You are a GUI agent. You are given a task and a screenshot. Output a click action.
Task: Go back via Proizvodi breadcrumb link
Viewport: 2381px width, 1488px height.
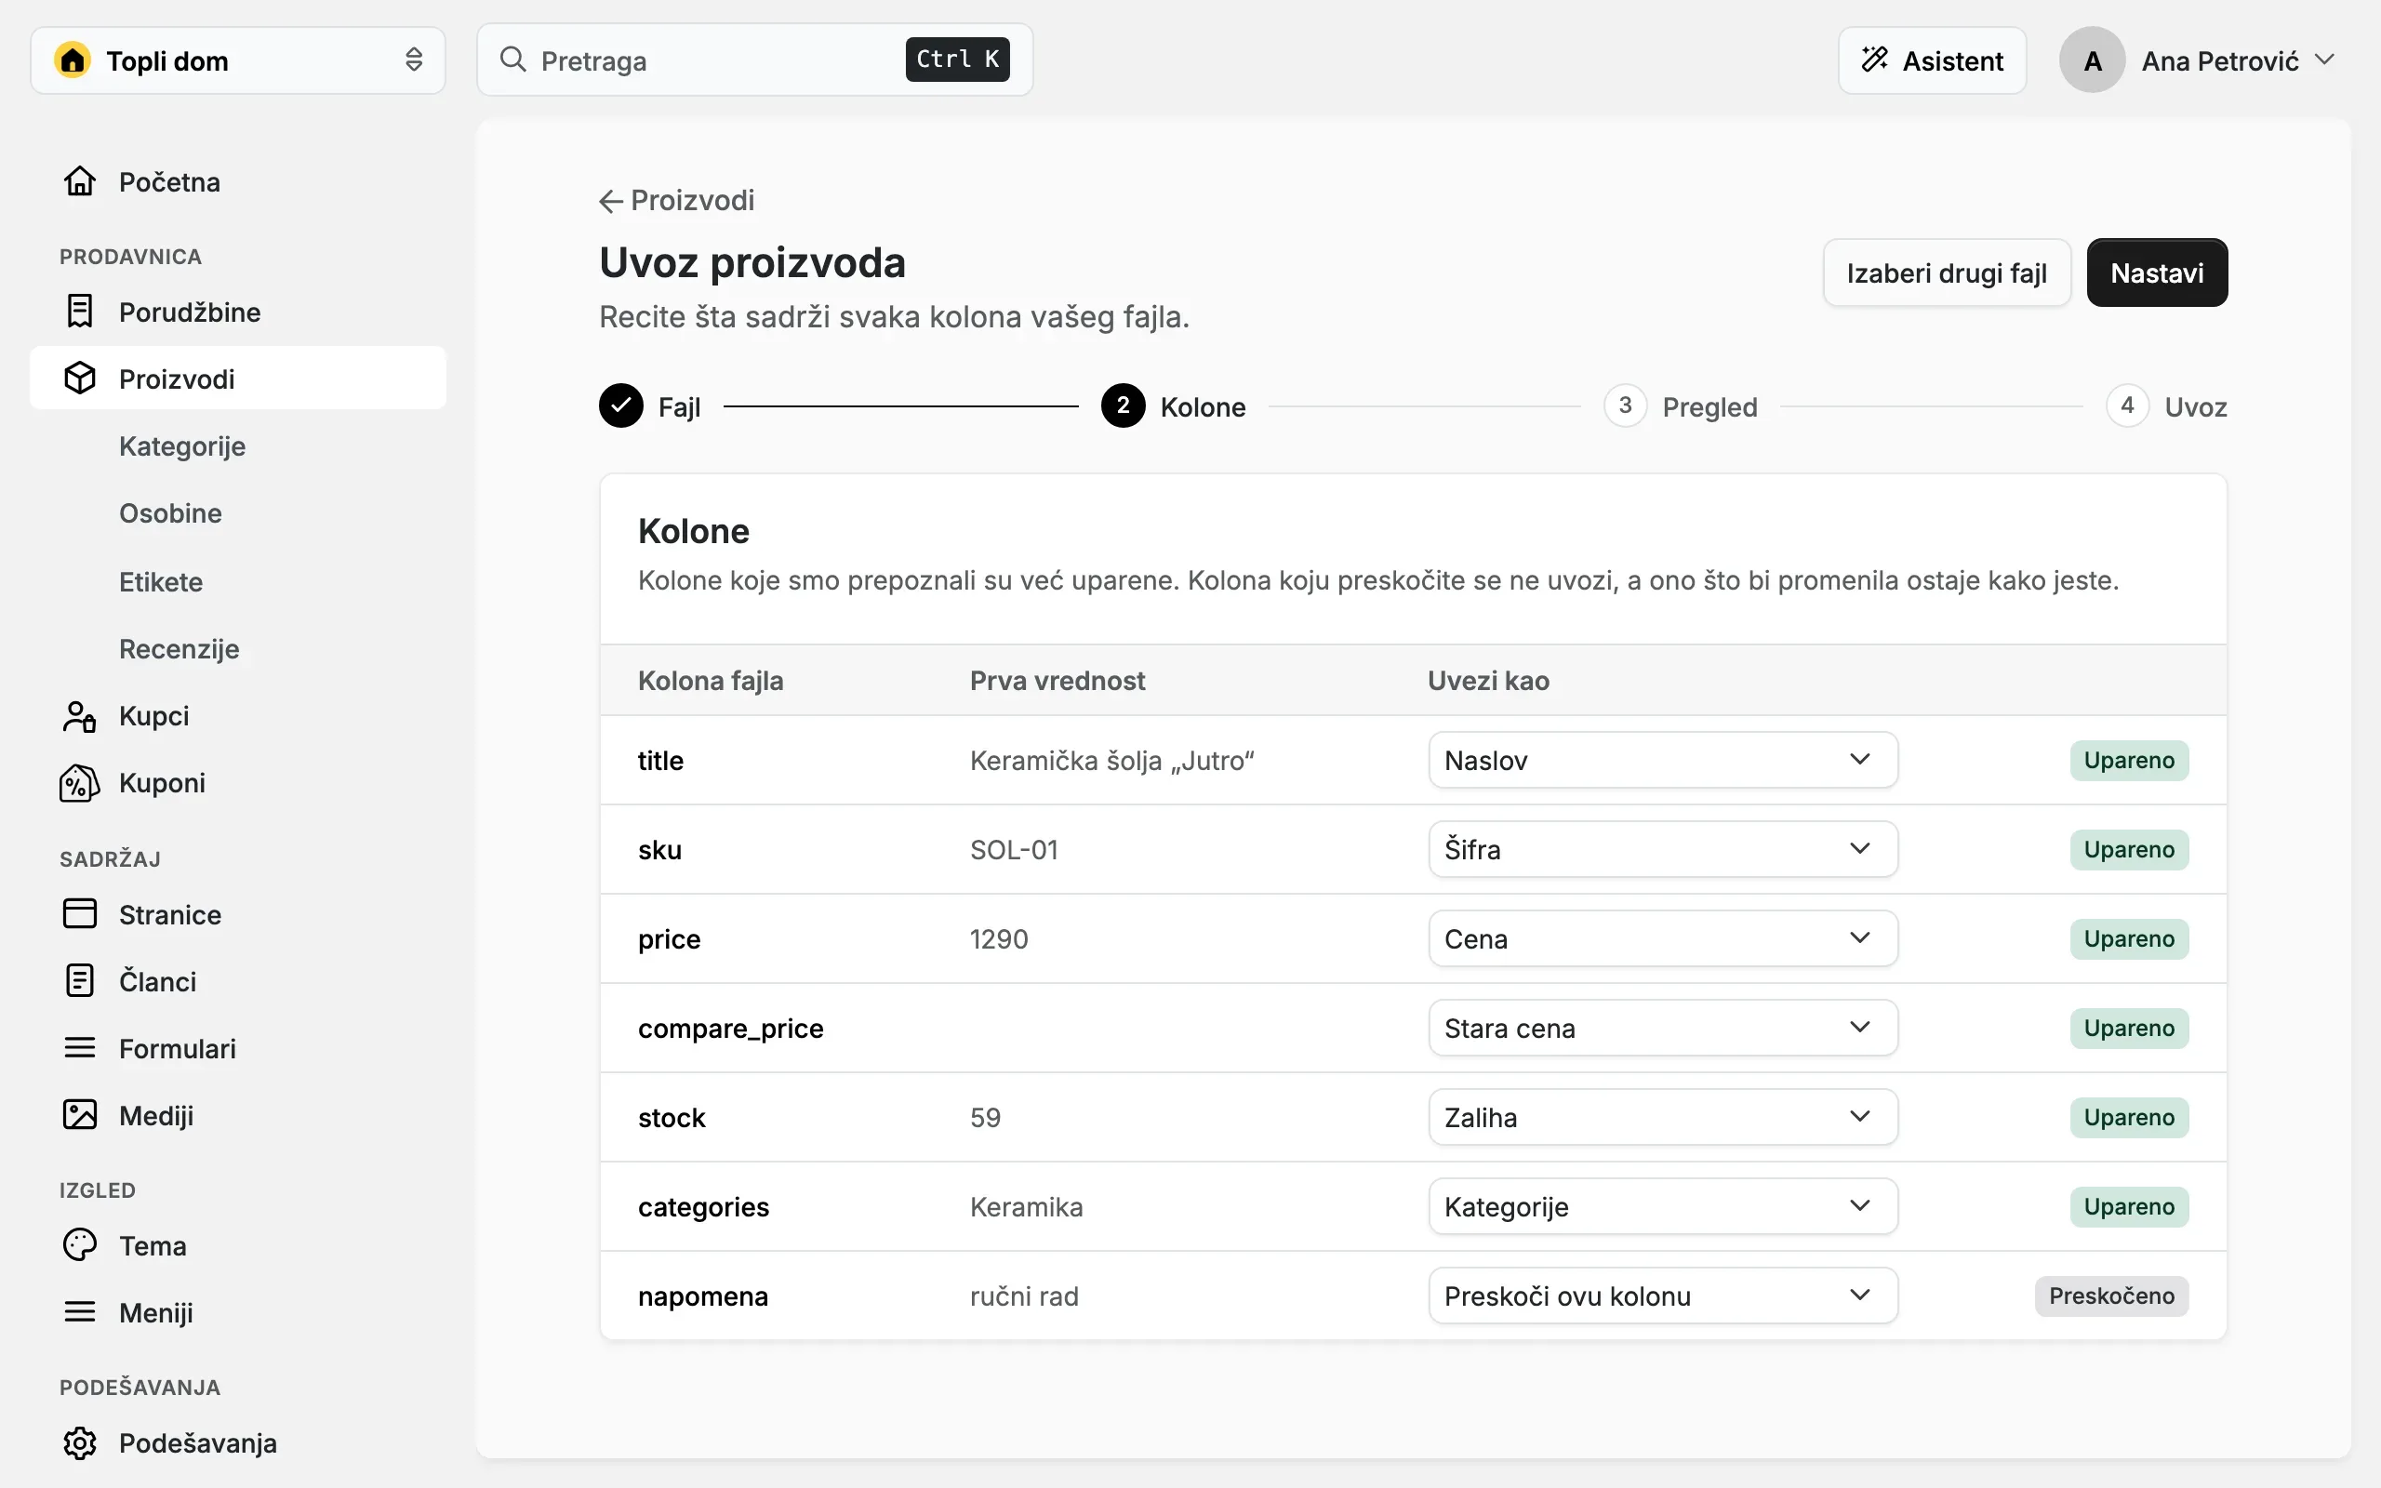677,201
